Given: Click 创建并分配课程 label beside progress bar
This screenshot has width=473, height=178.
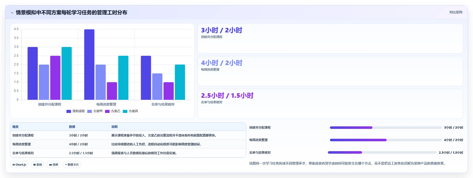Looking at the screenshot, I should pyautogui.click(x=260, y=128).
